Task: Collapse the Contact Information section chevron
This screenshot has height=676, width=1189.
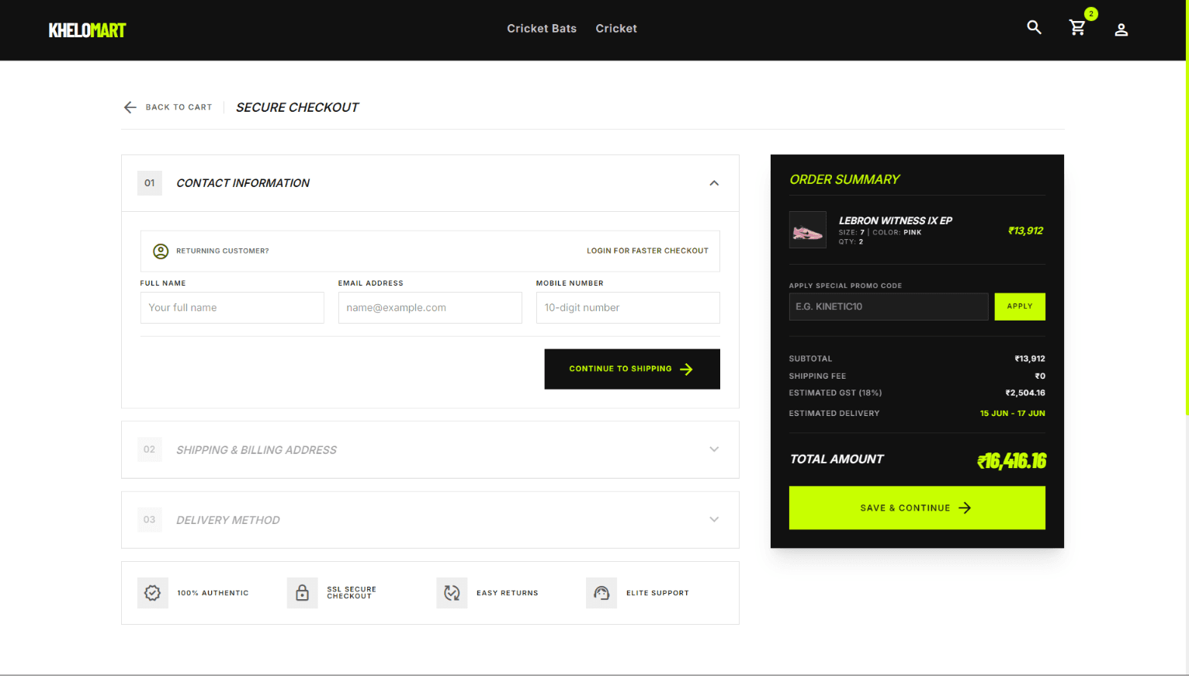Action: tap(714, 183)
